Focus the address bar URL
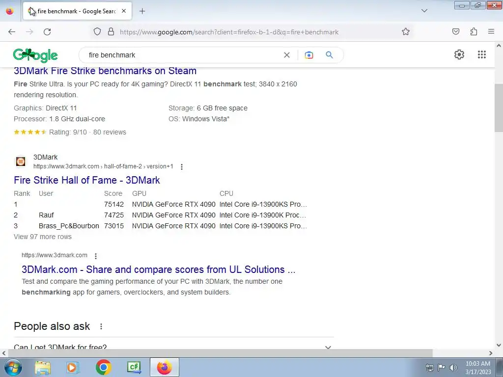Screen dimensions: 503x377 (229, 32)
